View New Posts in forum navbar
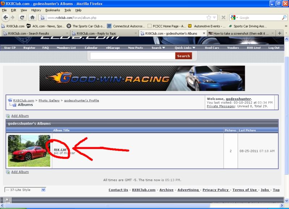Viewport: 289px width, 209px height. (x=136, y=48)
